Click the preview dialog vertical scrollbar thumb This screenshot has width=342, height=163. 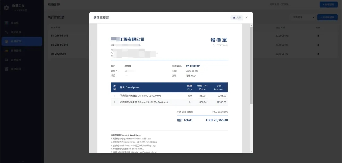[x=251, y=66]
